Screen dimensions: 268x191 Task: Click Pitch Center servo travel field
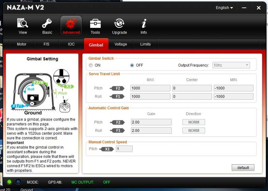click(x=192, y=88)
